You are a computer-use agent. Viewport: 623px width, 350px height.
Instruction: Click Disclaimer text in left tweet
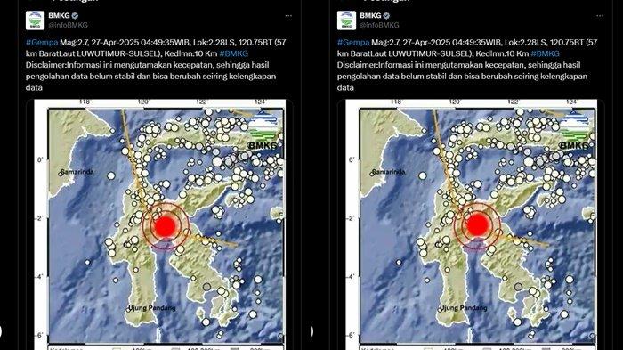tap(151, 76)
